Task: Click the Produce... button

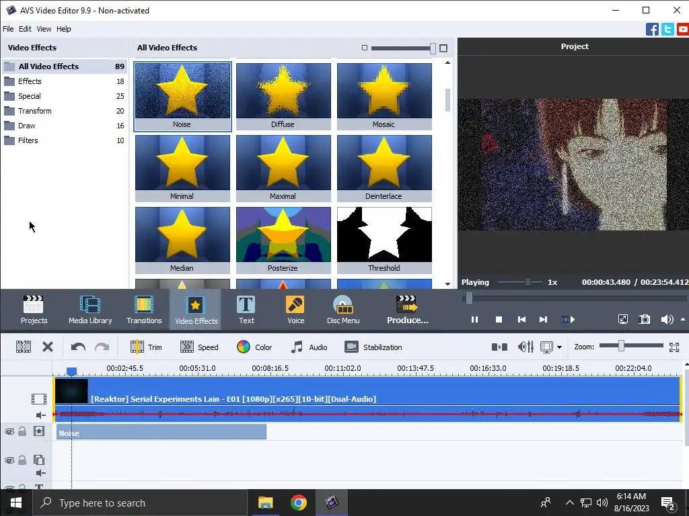Action: coord(407,310)
